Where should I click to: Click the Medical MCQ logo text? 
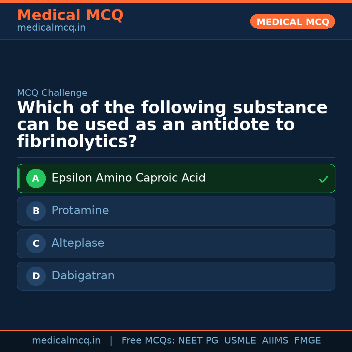[70, 15]
